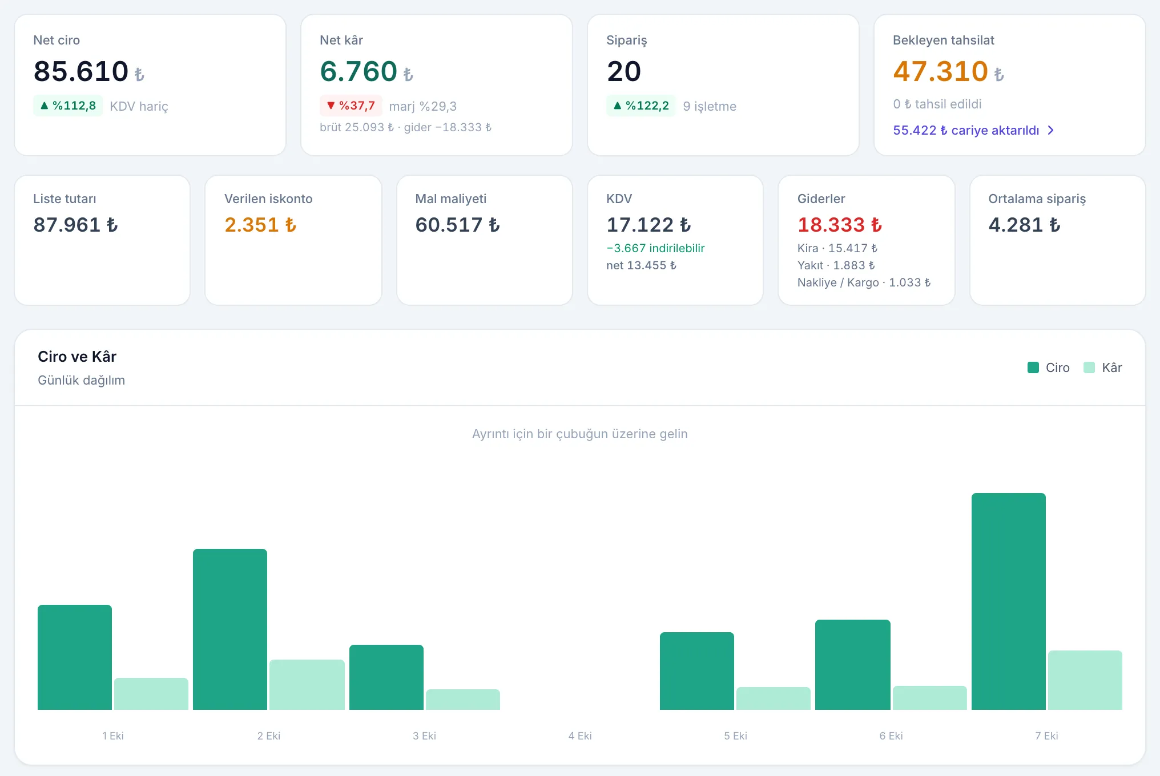Viewport: 1160px width, 776px height.
Task: Click the 'brüt 25.093 ₺ · gider −18.333 ₺' line
Action: [406, 127]
